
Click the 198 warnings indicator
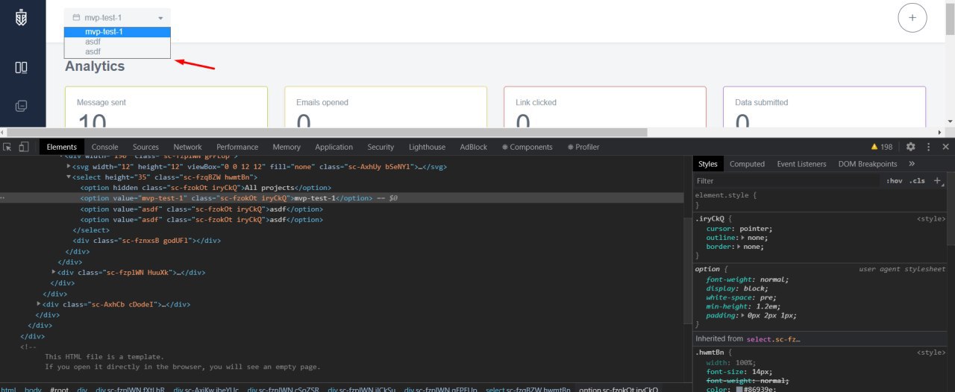click(x=882, y=147)
